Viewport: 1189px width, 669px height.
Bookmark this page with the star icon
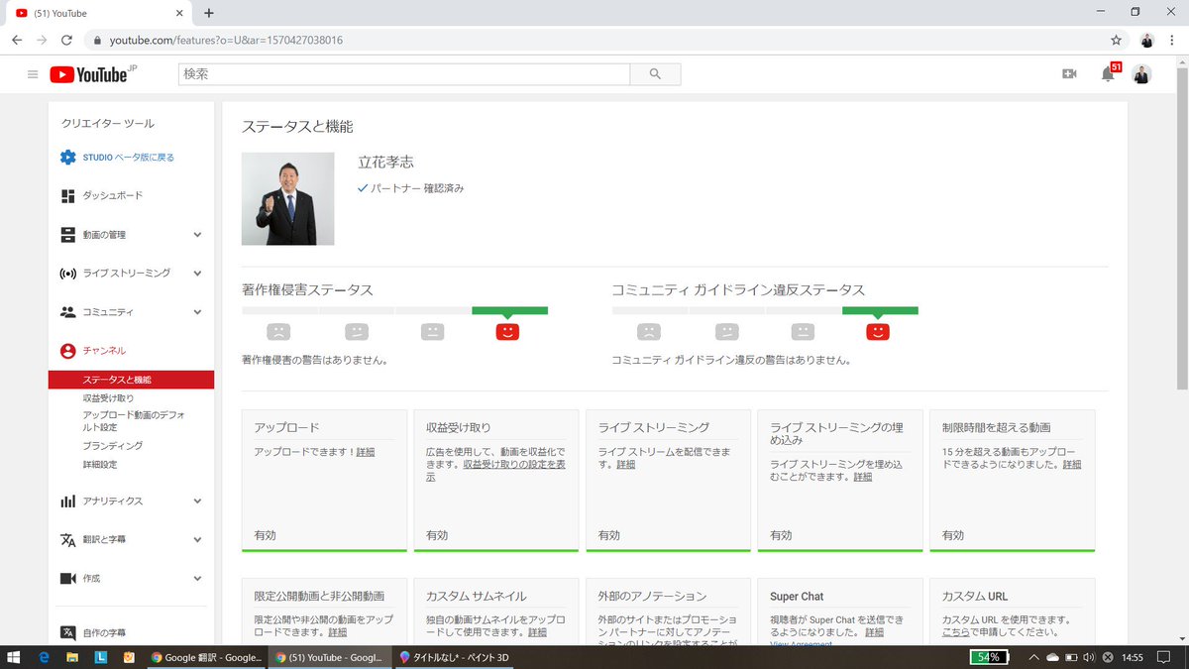(x=1116, y=41)
